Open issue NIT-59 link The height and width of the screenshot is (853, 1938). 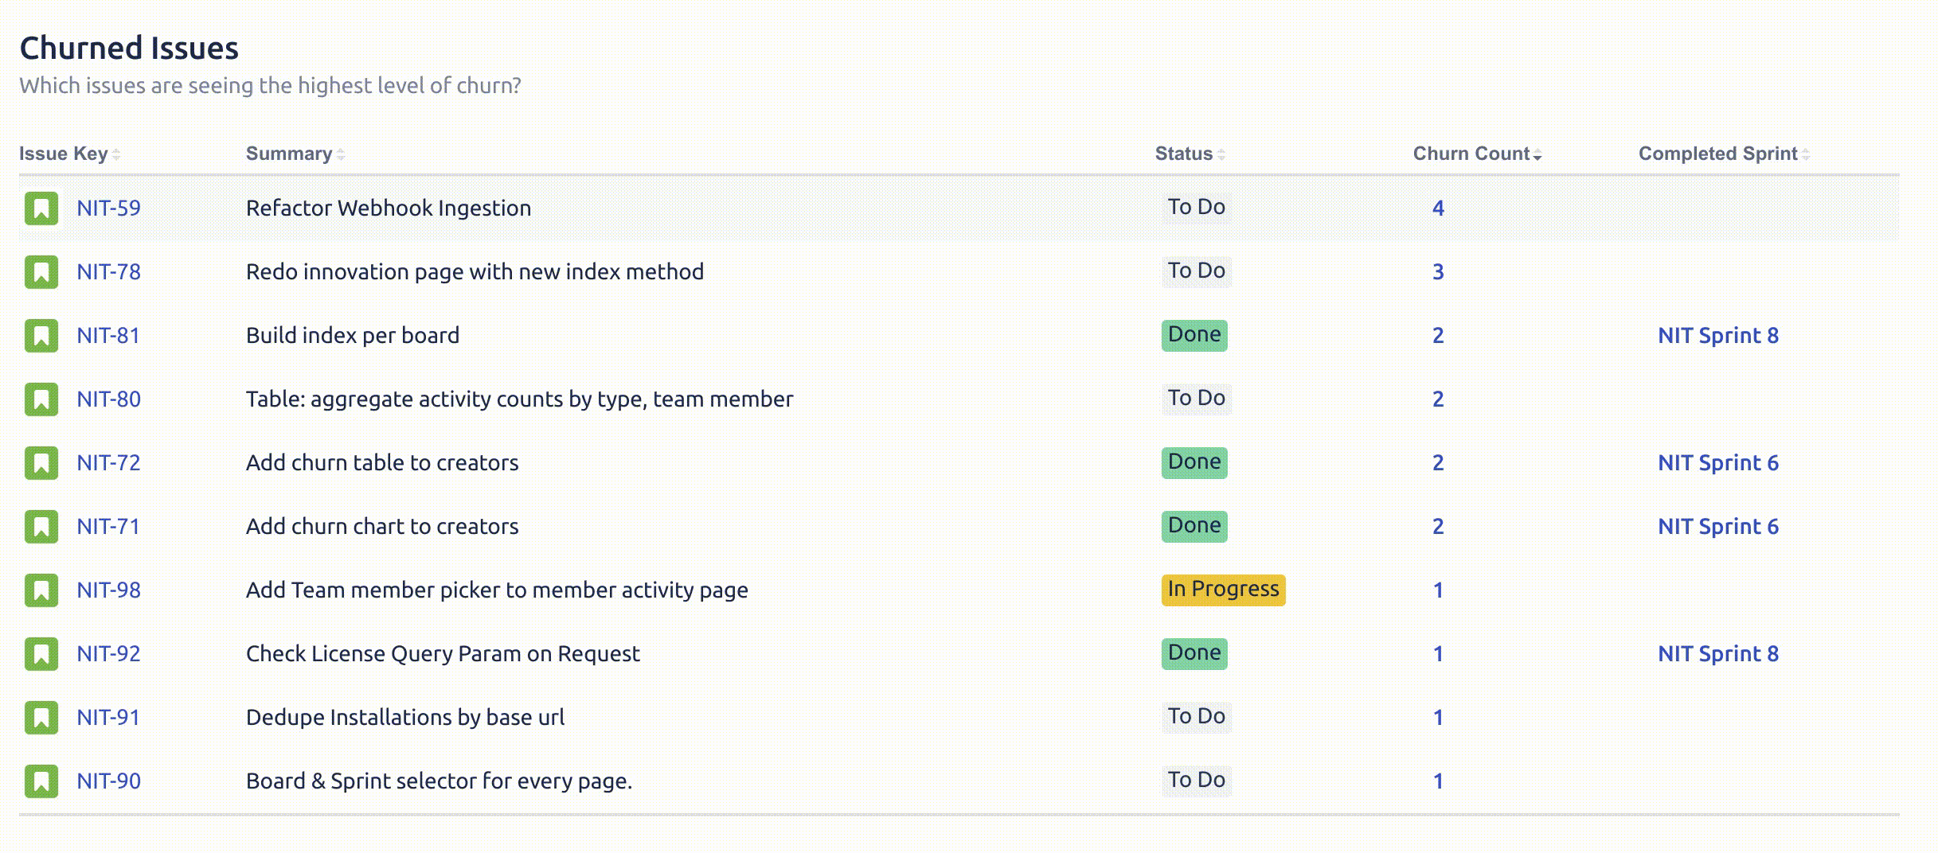(108, 208)
